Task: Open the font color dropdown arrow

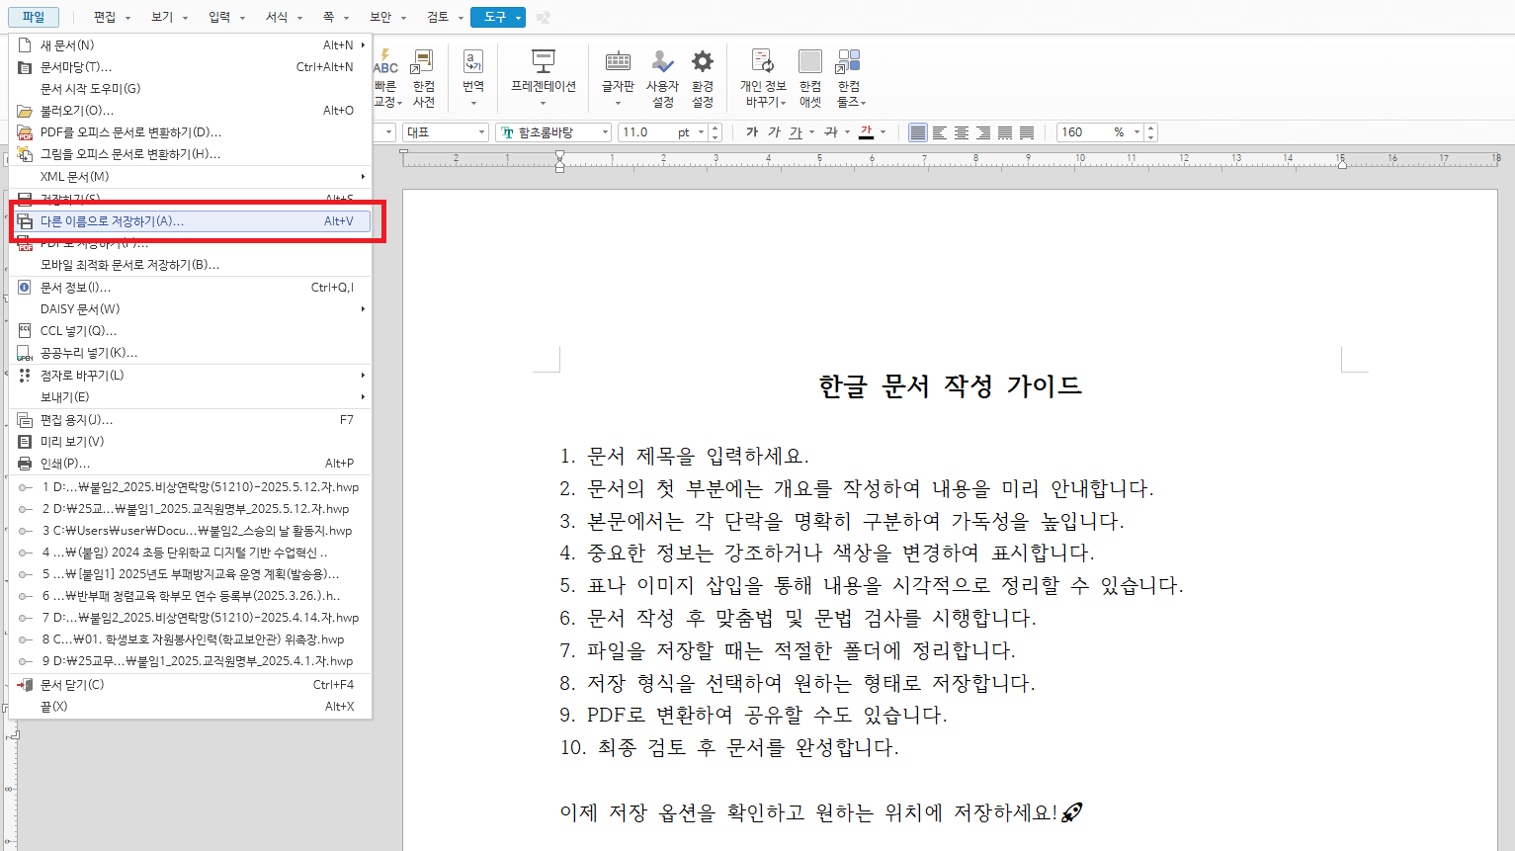Action: [883, 132]
